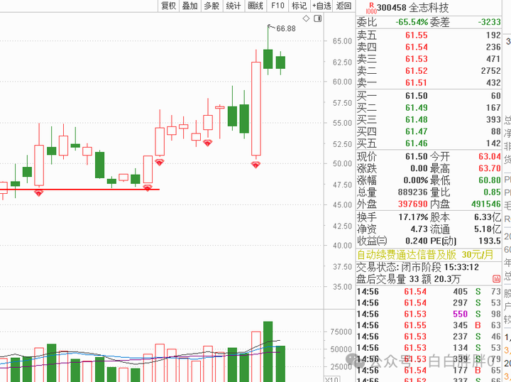Image resolution: width=511 pixels, height=382 pixels.
Task: Click the 今开 value 63.04
Action: click(x=490, y=156)
